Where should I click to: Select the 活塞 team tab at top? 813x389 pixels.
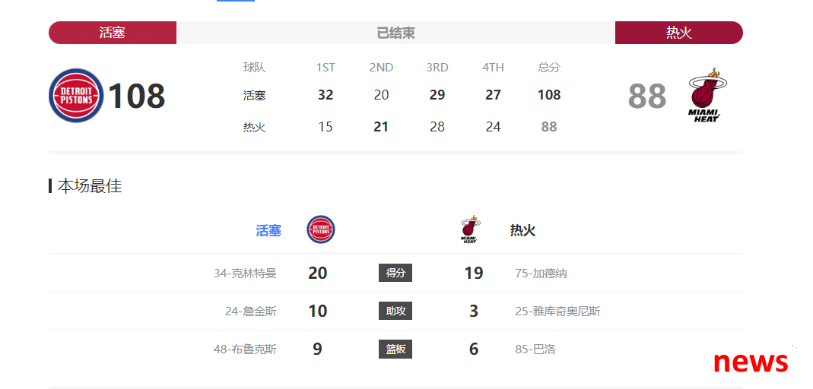coord(113,33)
